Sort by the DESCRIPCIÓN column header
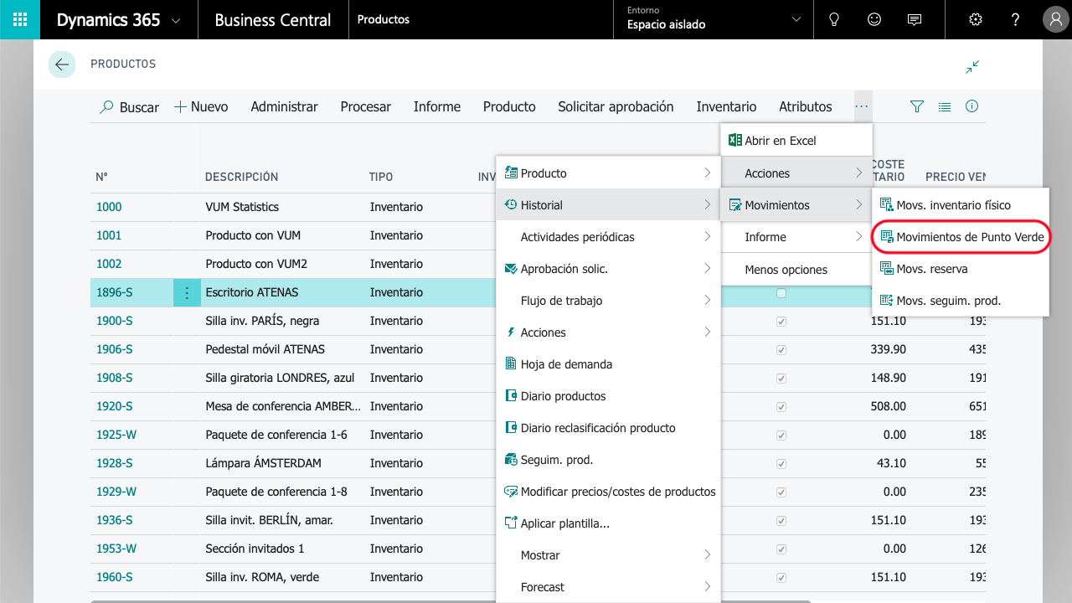The image size is (1072, 603). pos(242,177)
